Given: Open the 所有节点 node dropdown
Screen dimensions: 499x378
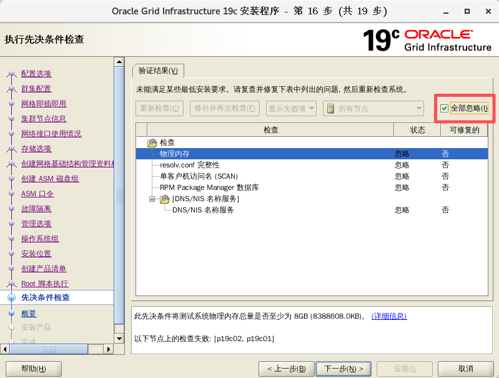Looking at the screenshot, I should point(373,109).
